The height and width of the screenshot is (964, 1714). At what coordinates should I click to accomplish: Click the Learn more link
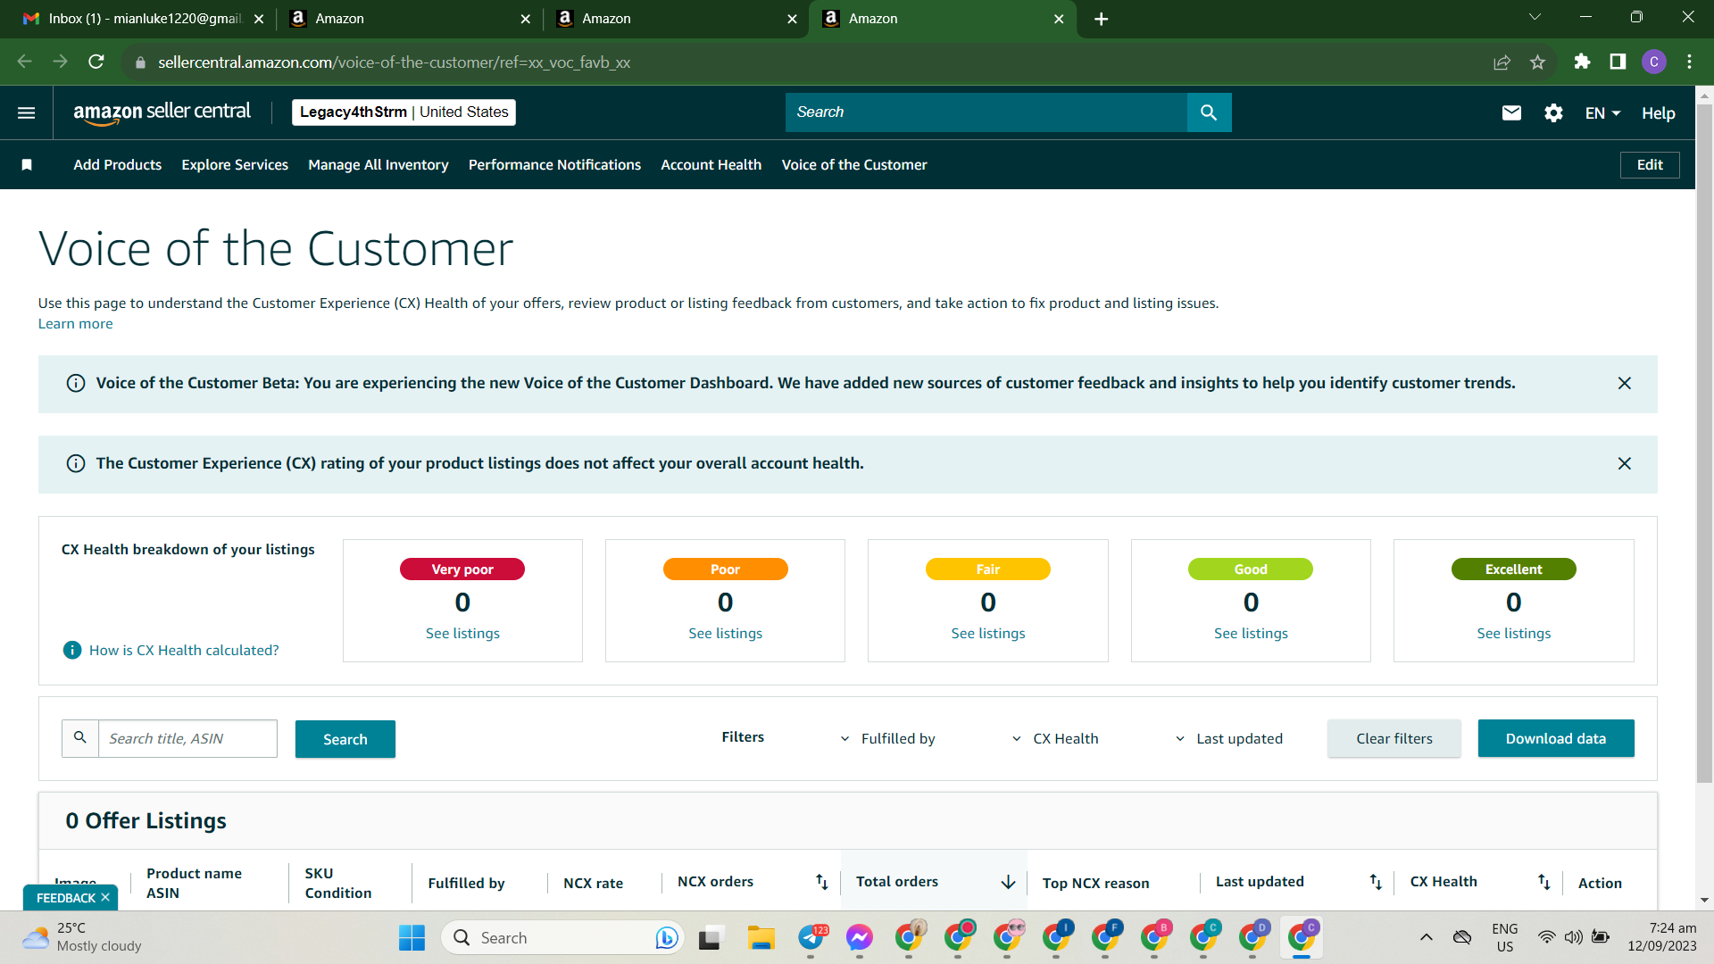pyautogui.click(x=75, y=324)
